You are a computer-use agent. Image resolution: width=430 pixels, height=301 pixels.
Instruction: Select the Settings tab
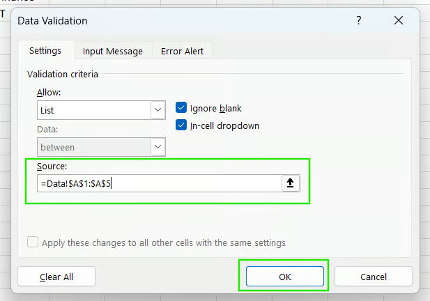45,50
